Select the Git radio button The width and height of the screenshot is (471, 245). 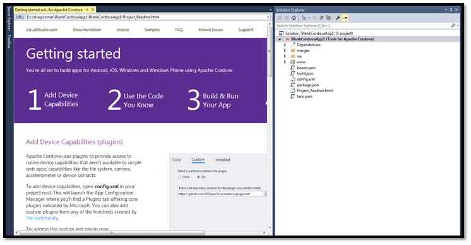pos(198,177)
